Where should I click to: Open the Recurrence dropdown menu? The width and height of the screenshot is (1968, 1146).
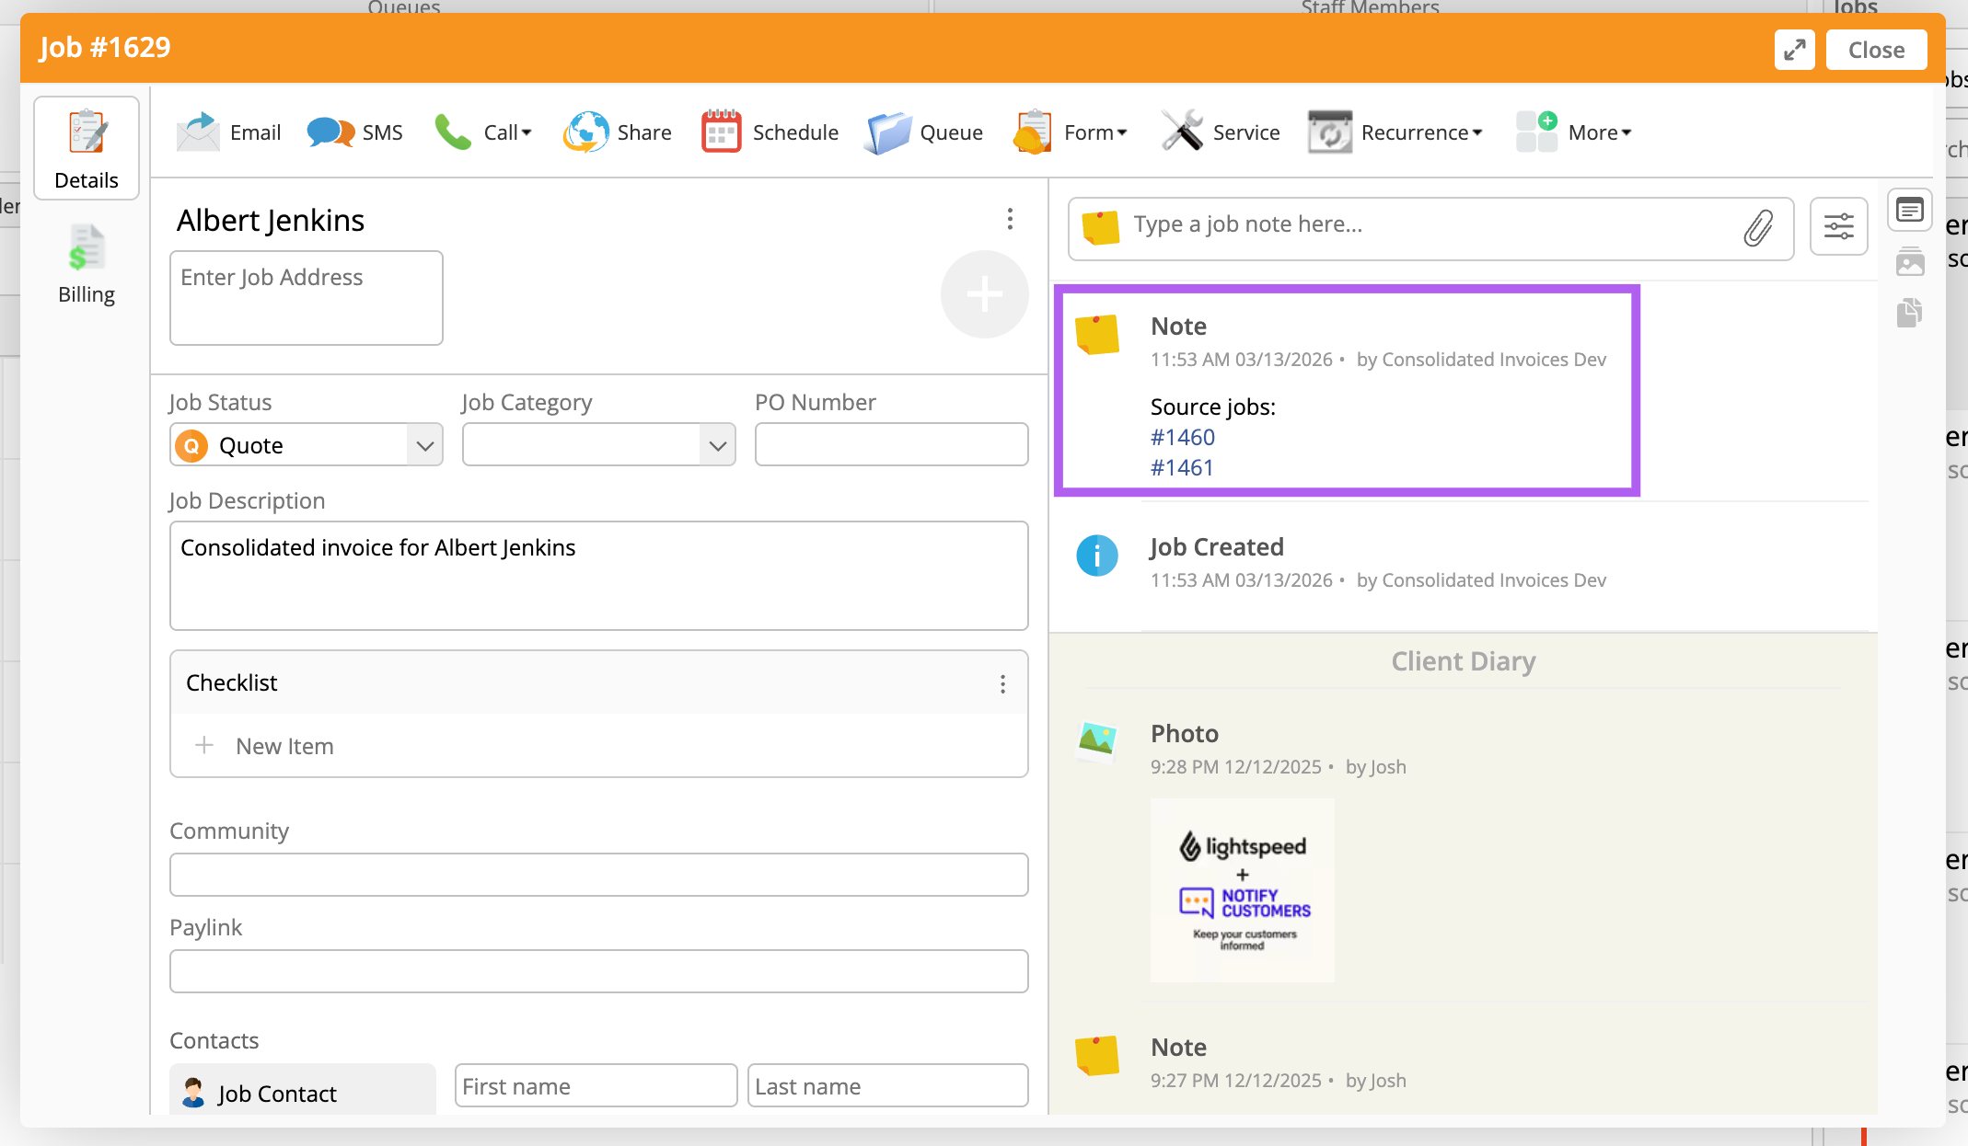[x=1420, y=132]
